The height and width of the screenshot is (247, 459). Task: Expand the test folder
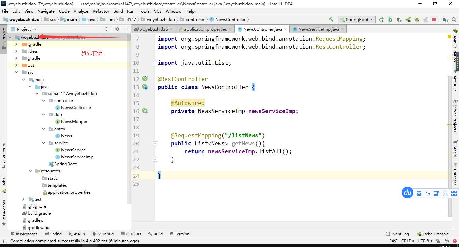(x=23, y=199)
